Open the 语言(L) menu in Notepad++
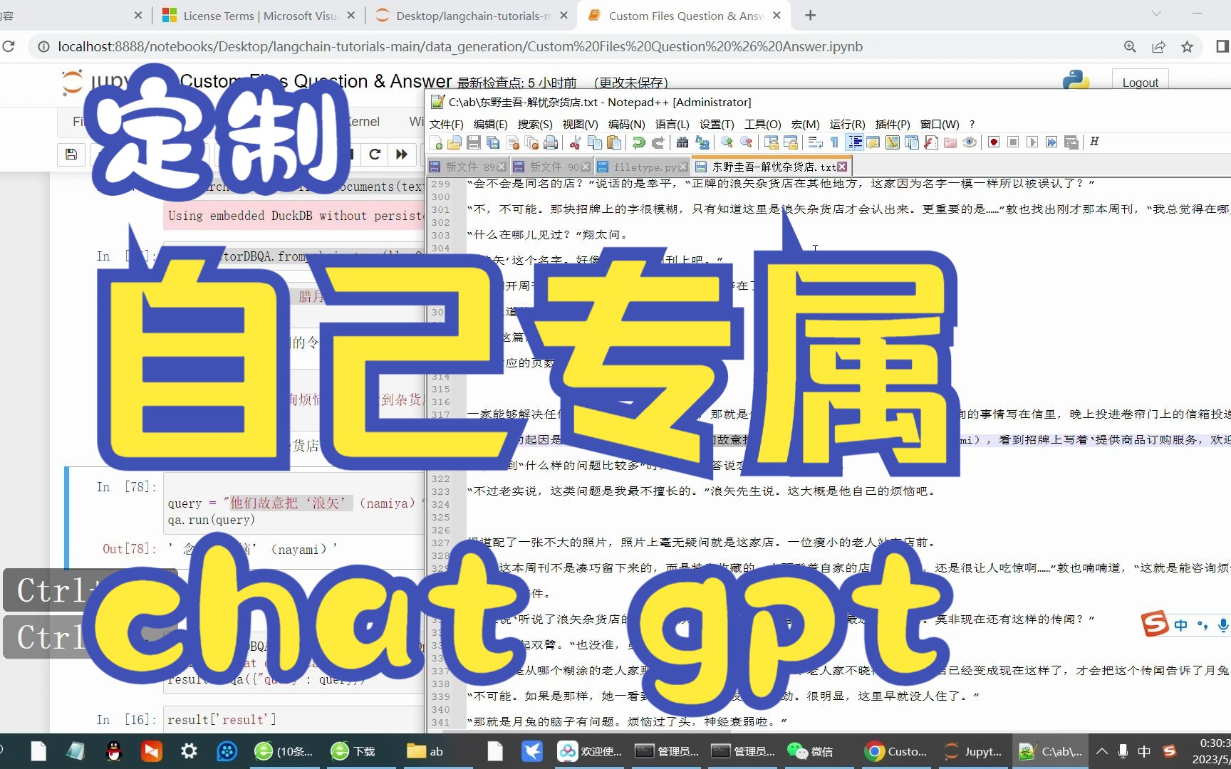The image size is (1231, 769). coord(672,124)
